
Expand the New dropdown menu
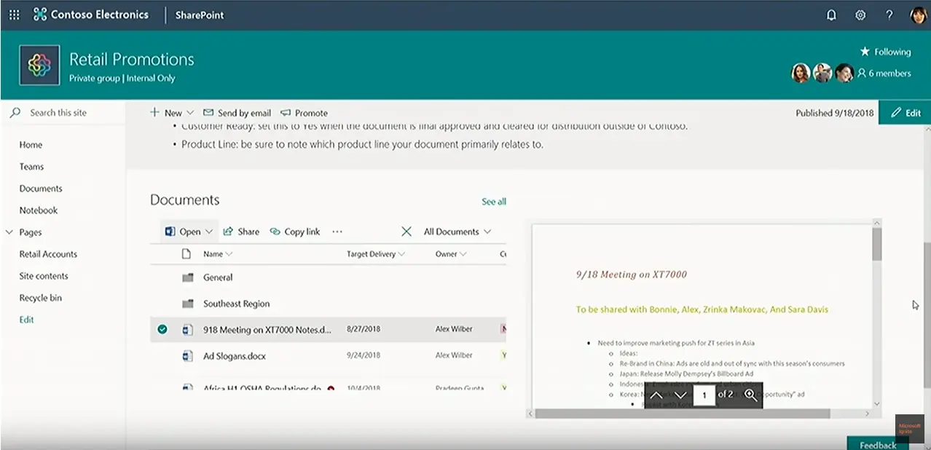(190, 113)
